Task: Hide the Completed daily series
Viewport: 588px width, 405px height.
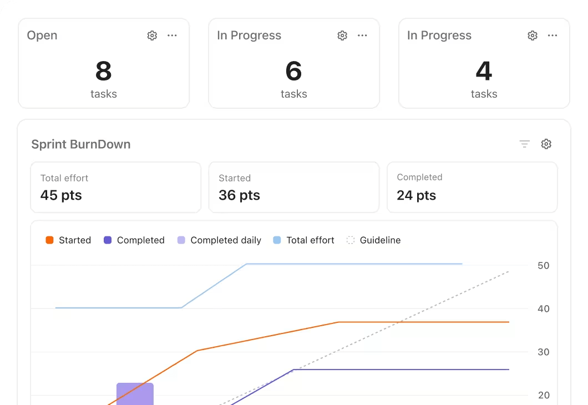Action: [x=220, y=240]
